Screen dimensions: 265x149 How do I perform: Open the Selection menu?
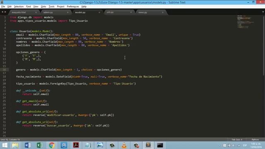click(19, 7)
